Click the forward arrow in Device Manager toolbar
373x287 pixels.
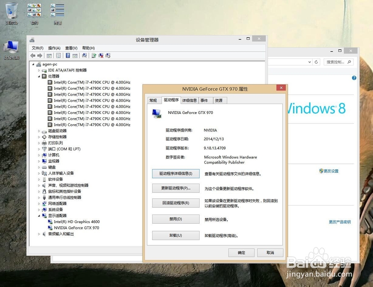click(40, 55)
